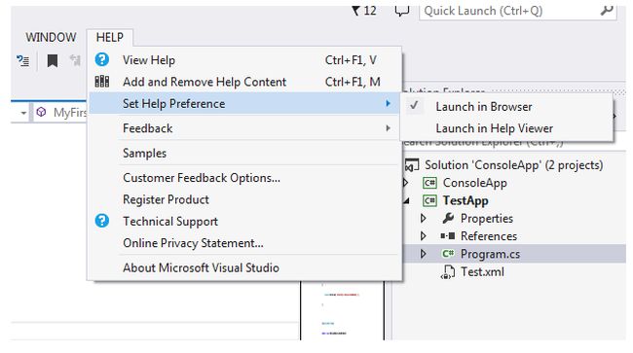Select Test.xml in Solution Explorer
Screen dimensions: 633x353
[482, 272]
